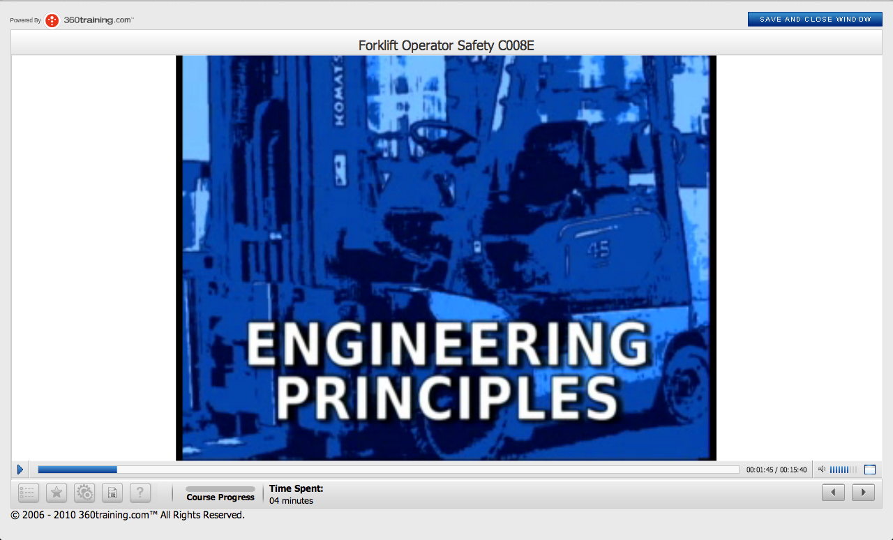Open the document notes icon
The height and width of the screenshot is (540, 893).
(112, 493)
